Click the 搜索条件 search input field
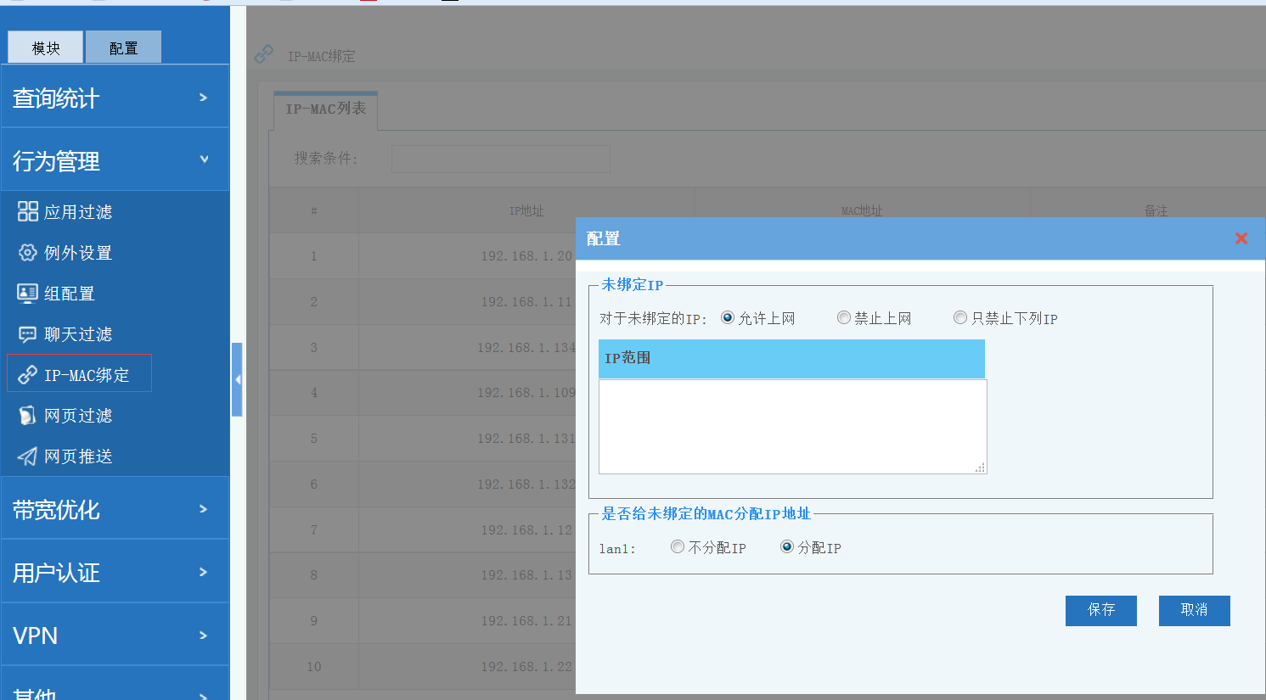The image size is (1266, 700). point(500,159)
